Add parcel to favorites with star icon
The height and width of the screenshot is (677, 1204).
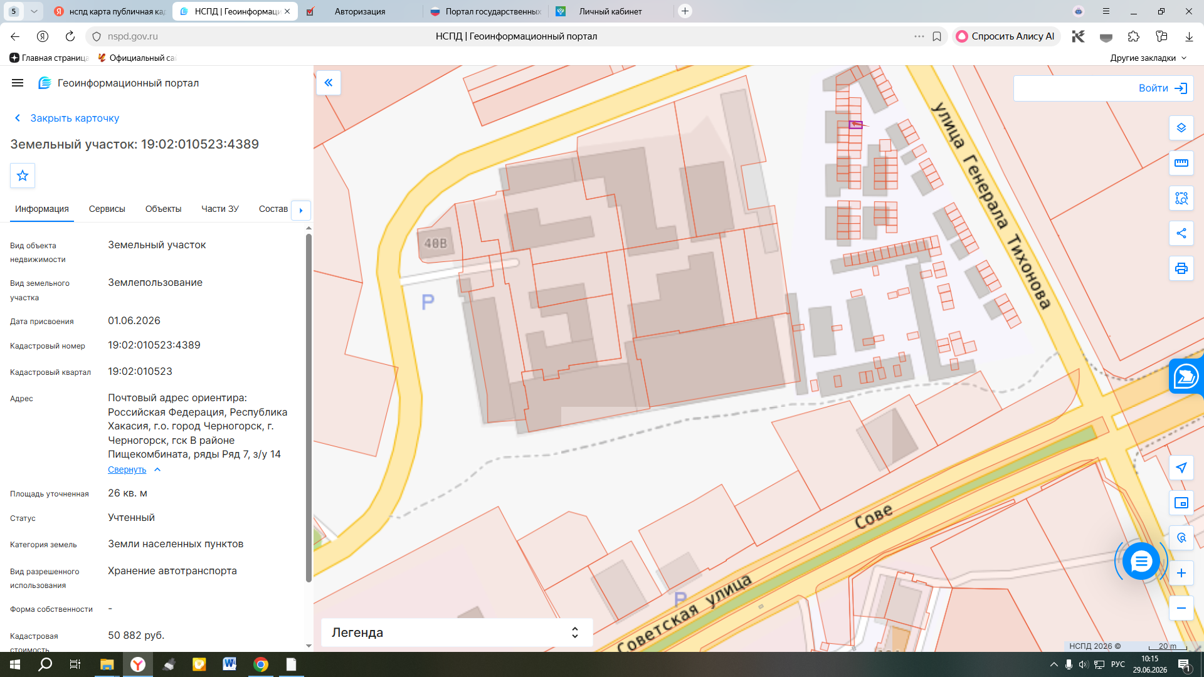(23, 176)
